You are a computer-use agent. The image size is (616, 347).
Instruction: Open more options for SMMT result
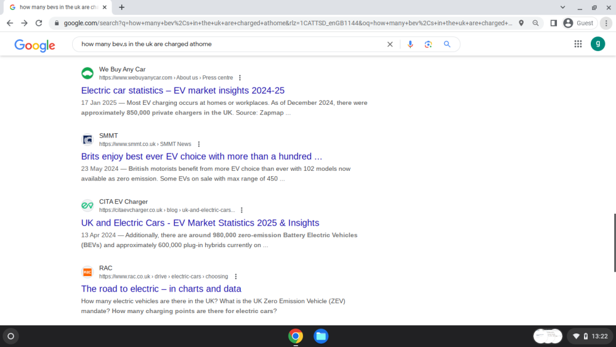(x=199, y=144)
